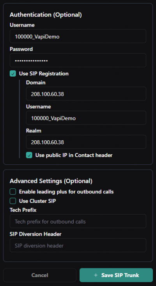156x286 pixels.
Task: Click the "Use Cluster SIP" label text
Action: pyautogui.click(x=37, y=201)
